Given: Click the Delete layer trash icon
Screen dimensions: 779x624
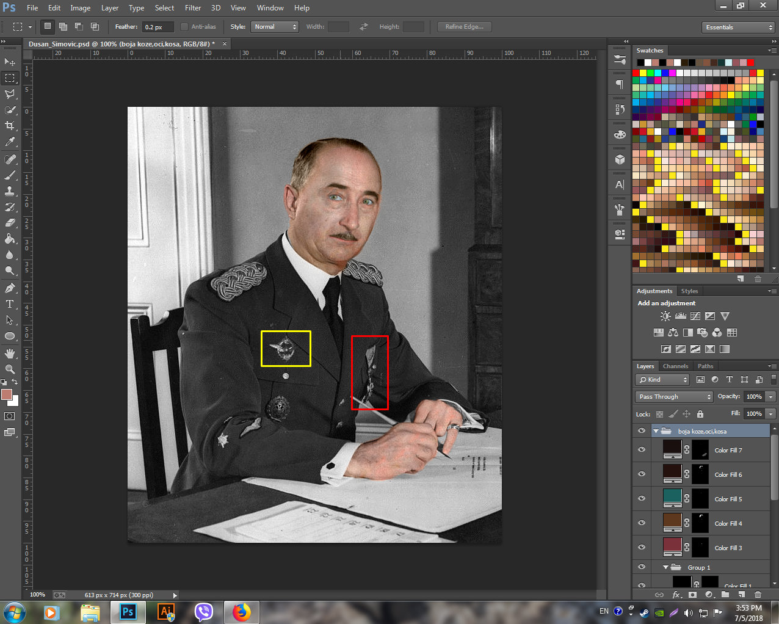Looking at the screenshot, I should [x=758, y=594].
